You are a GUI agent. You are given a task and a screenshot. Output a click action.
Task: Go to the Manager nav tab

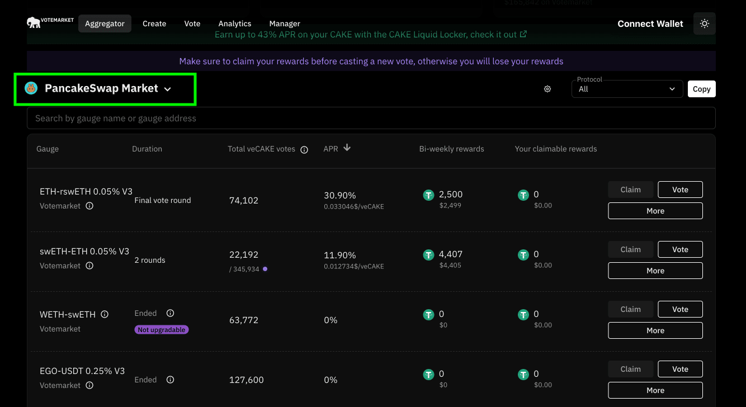click(285, 23)
